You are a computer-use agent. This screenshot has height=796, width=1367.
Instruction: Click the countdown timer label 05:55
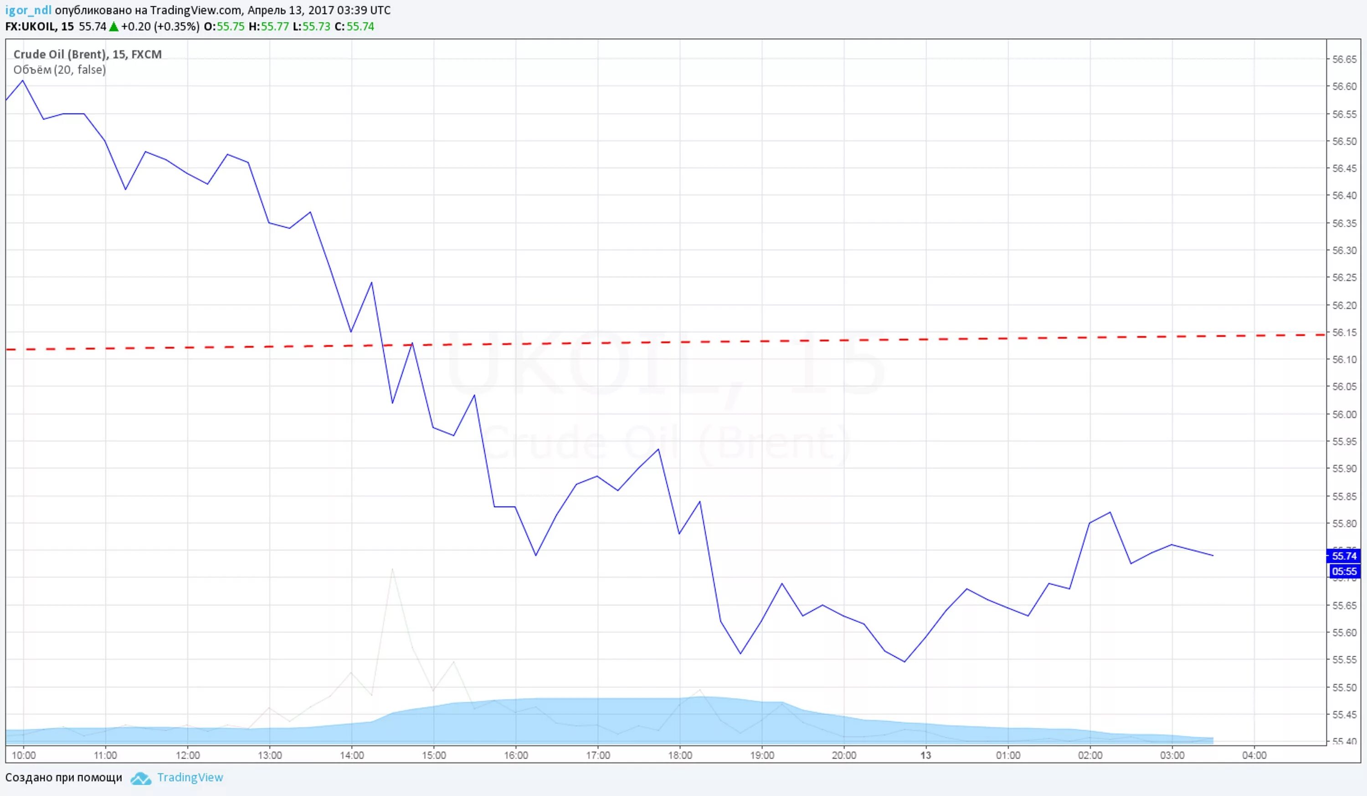[1344, 571]
